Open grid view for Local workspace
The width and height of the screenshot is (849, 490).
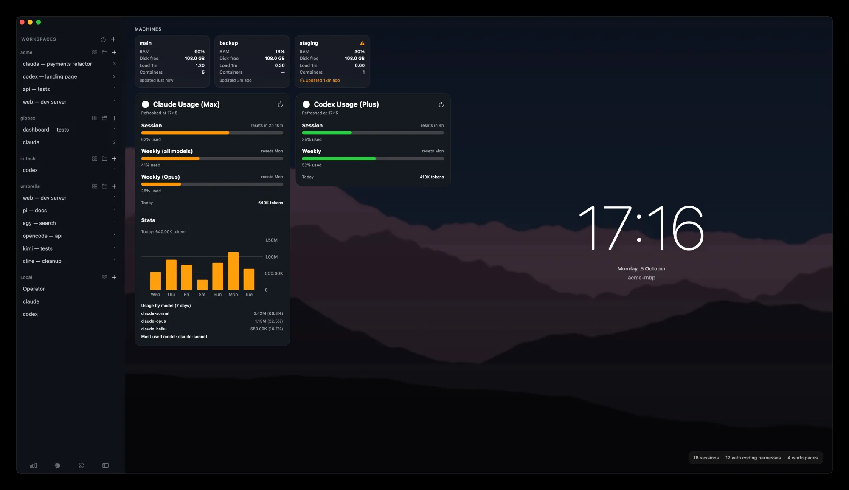104,277
